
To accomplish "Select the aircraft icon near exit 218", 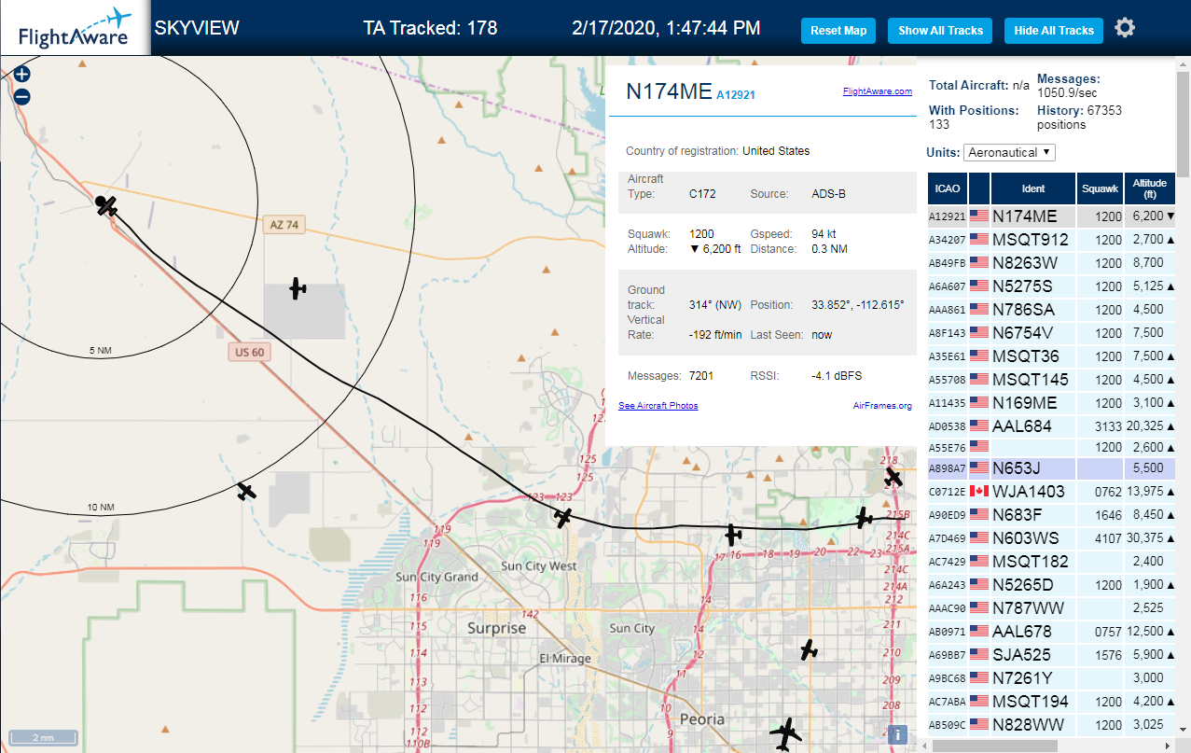I will click(893, 478).
